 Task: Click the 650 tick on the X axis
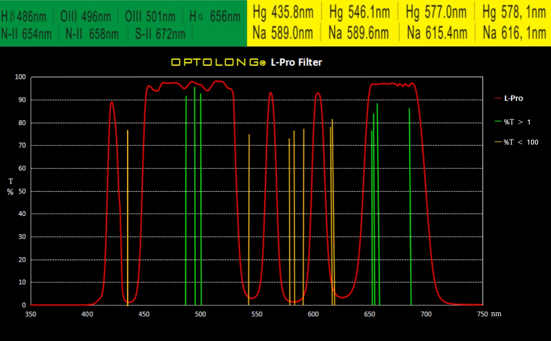coord(370,314)
